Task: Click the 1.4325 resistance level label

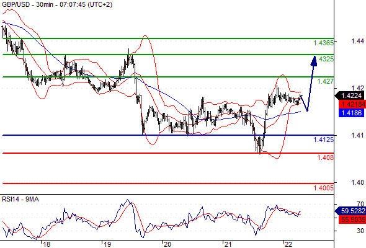Action: click(326, 59)
